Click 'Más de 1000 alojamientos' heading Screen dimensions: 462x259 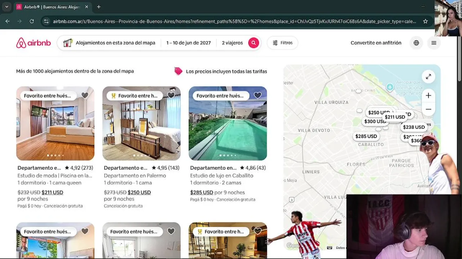[x=75, y=71]
